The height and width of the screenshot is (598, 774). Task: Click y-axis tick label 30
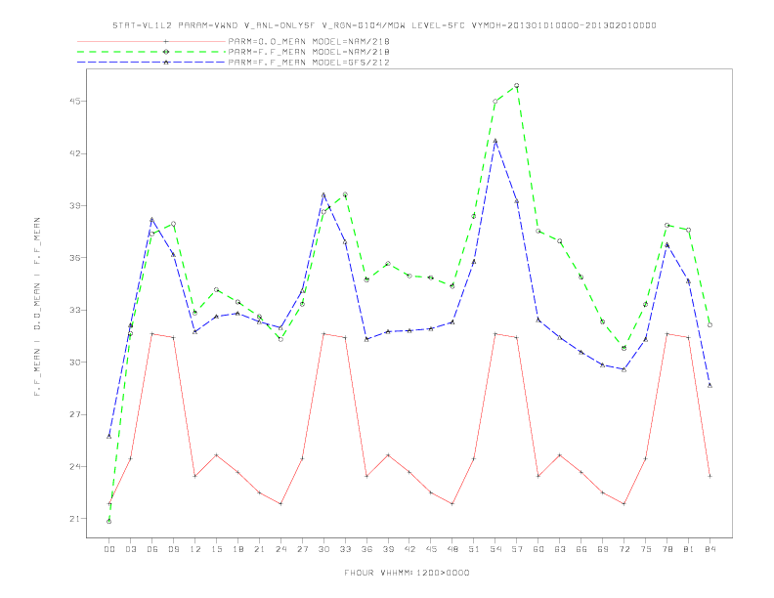click(x=74, y=363)
